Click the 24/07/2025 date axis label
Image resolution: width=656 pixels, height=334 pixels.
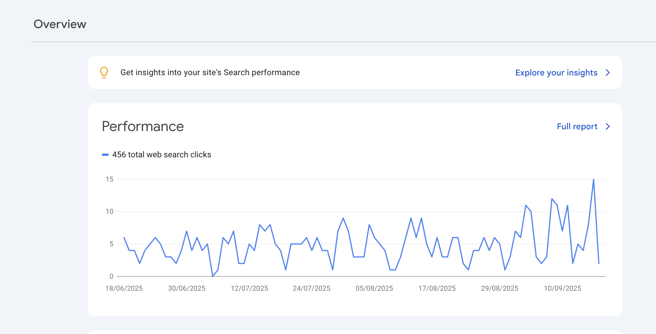click(x=312, y=288)
